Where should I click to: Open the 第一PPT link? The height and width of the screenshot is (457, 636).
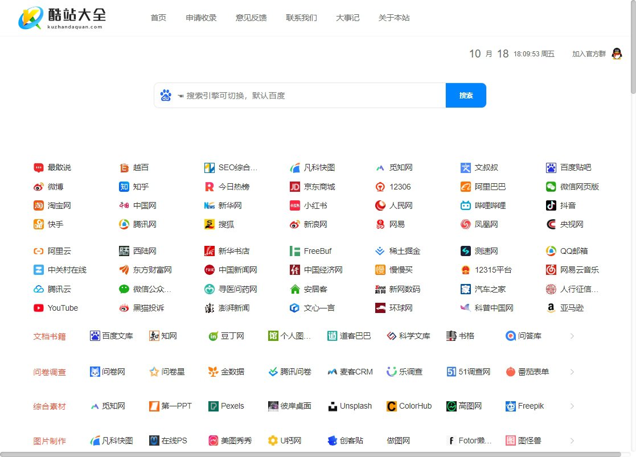pyautogui.click(x=170, y=406)
